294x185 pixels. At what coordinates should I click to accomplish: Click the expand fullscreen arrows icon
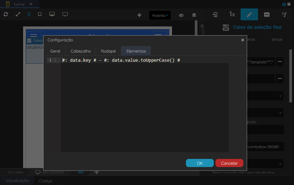point(18,14)
